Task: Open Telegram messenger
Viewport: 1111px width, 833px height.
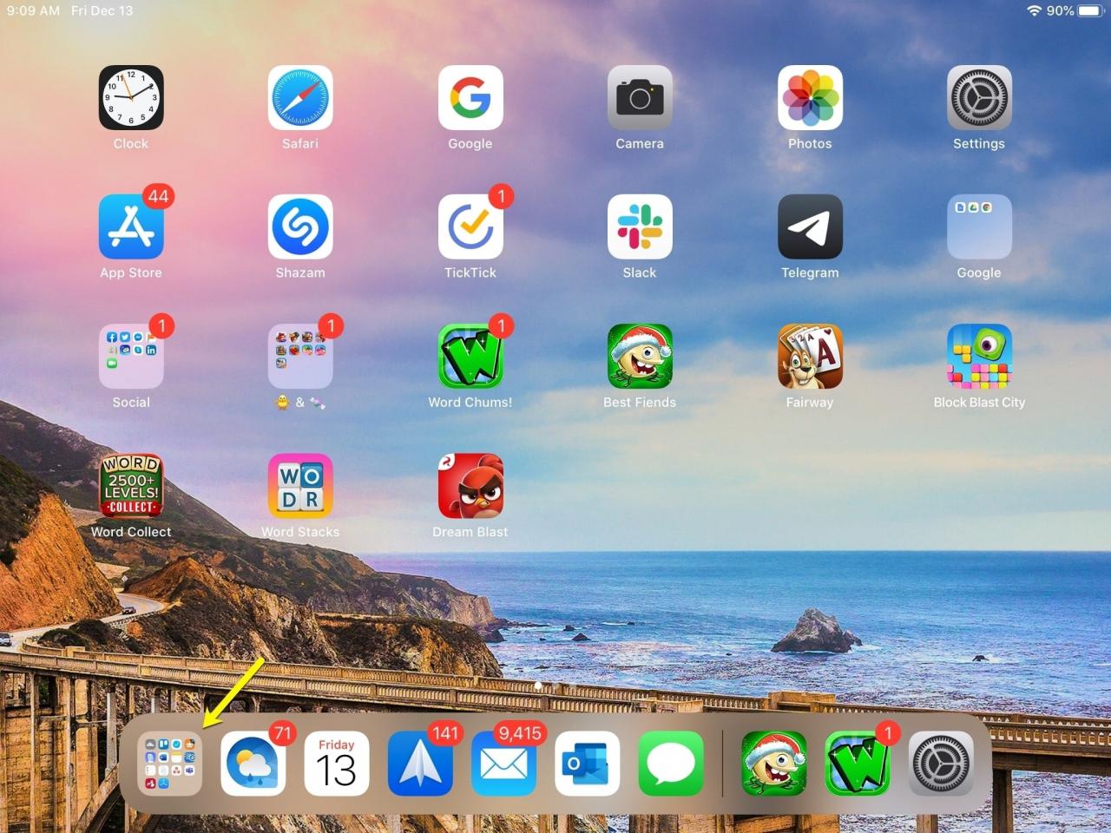Action: [x=810, y=227]
